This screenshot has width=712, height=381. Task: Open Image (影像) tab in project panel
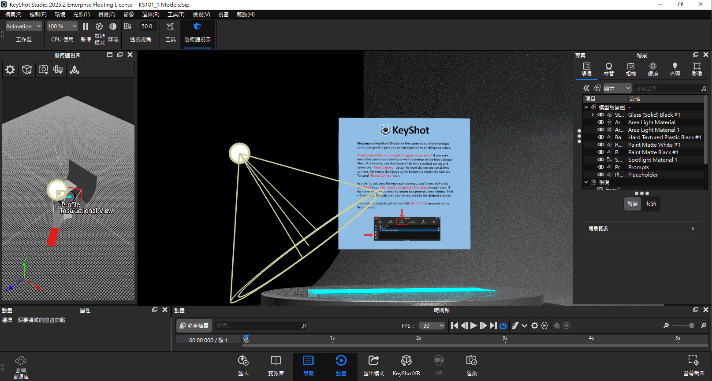[697, 70]
